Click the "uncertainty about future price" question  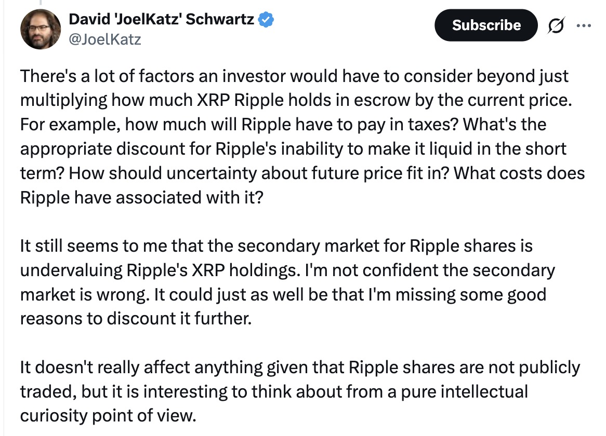255,173
